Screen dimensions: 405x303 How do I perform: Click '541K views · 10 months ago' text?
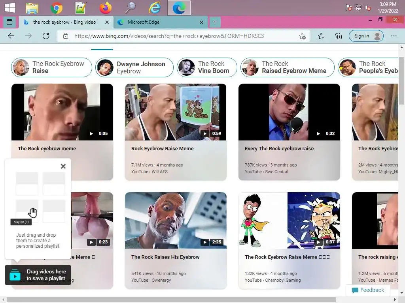158,273
